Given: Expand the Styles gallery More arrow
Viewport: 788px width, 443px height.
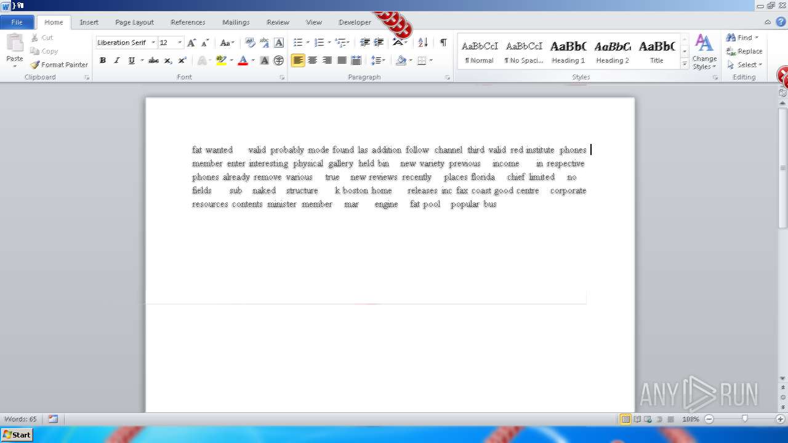Looking at the screenshot, I should click(685, 63).
